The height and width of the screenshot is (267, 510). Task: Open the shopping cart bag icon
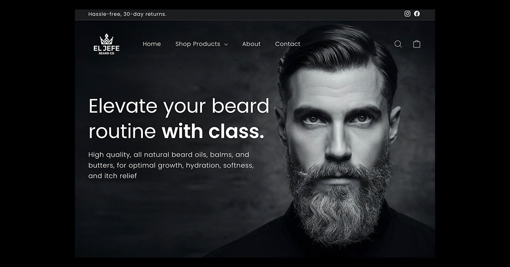(x=417, y=44)
